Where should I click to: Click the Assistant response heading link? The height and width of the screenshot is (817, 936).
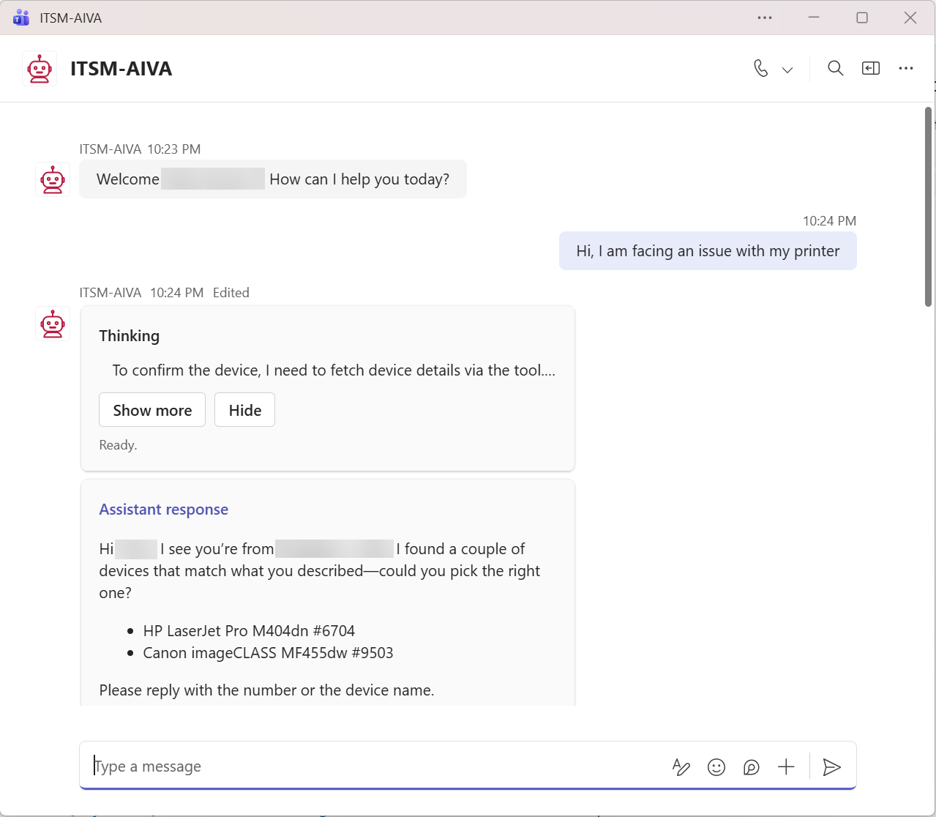coord(163,510)
